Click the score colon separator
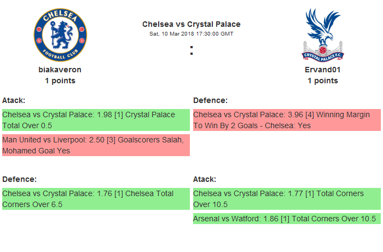Screen dimensions: 383x252 point(191,50)
